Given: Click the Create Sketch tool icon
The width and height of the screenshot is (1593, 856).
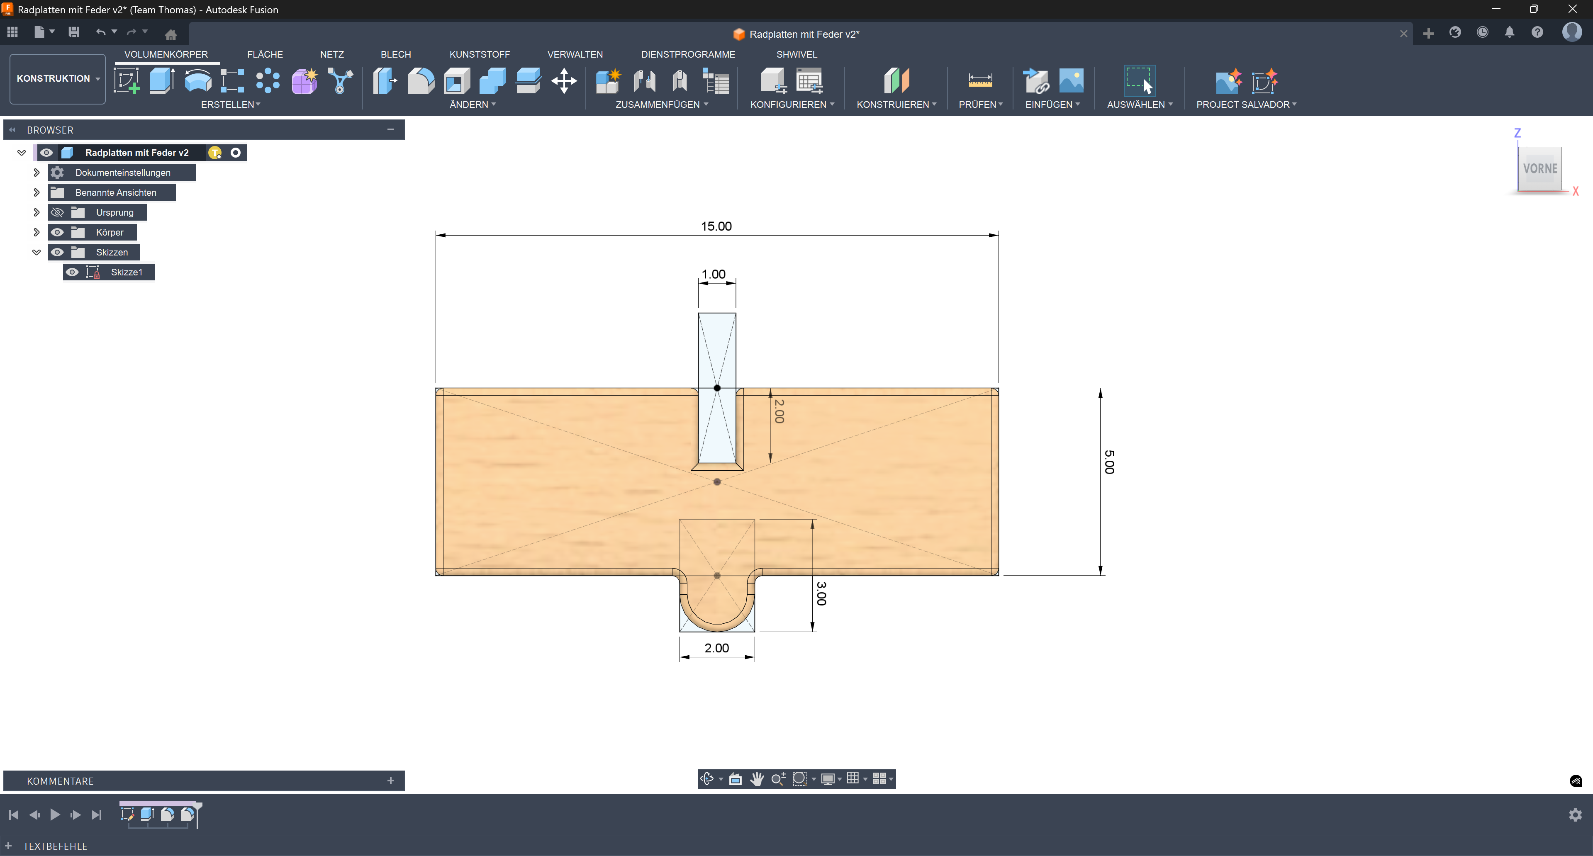Looking at the screenshot, I should [127, 81].
